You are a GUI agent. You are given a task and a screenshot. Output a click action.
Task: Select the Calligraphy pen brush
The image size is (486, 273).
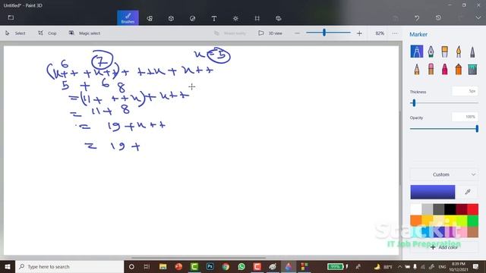coord(431,52)
